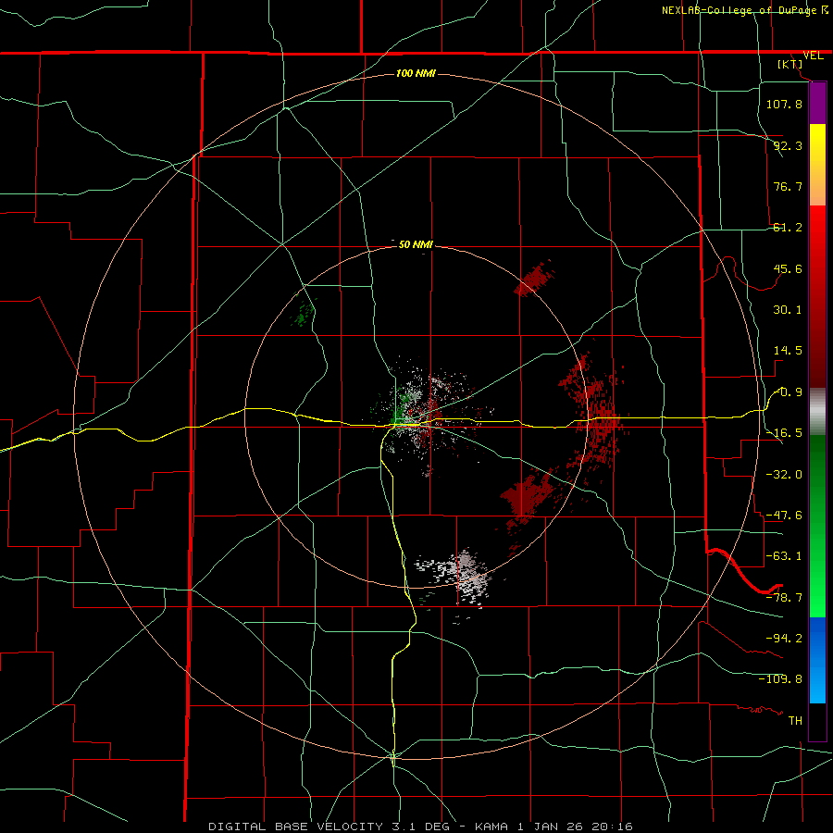Click the VEL legend title
Viewport: 833px width, 833px height.
(813, 56)
